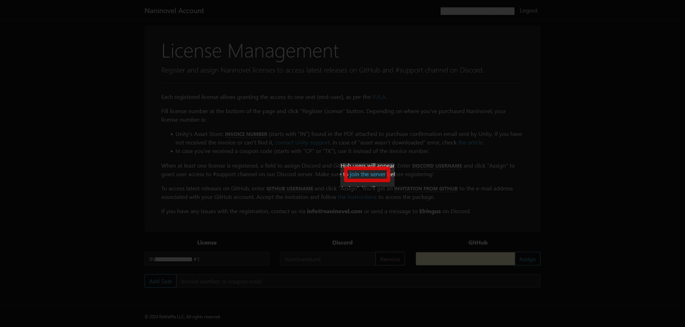Viewport: 685px width, 327px height.
Task: Click the License column header
Action: click(x=207, y=243)
